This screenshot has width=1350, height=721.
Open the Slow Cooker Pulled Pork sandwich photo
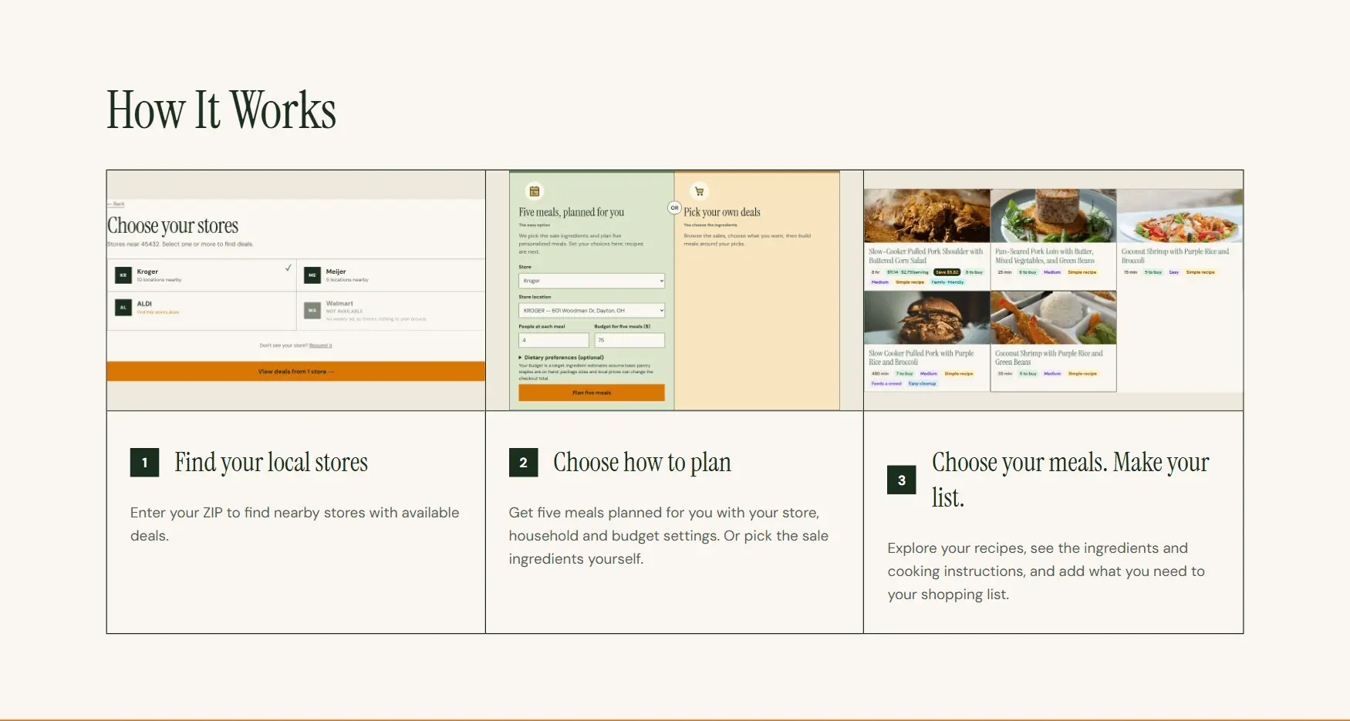[927, 318]
